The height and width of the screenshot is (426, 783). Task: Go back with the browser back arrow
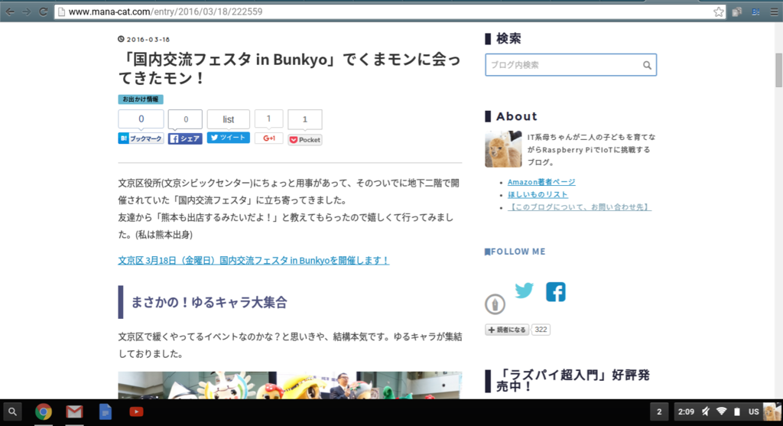click(x=10, y=11)
